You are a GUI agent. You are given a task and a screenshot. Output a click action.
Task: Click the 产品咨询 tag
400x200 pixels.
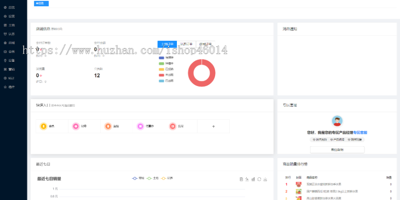point(337,140)
